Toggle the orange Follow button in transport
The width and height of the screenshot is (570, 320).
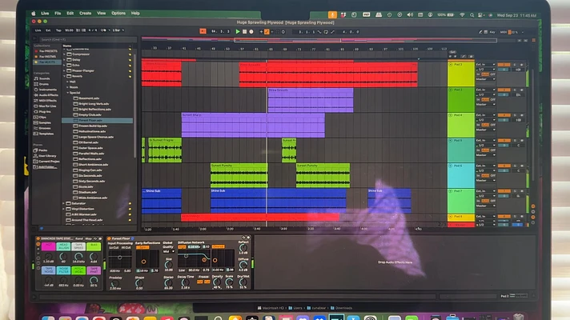[203, 31]
